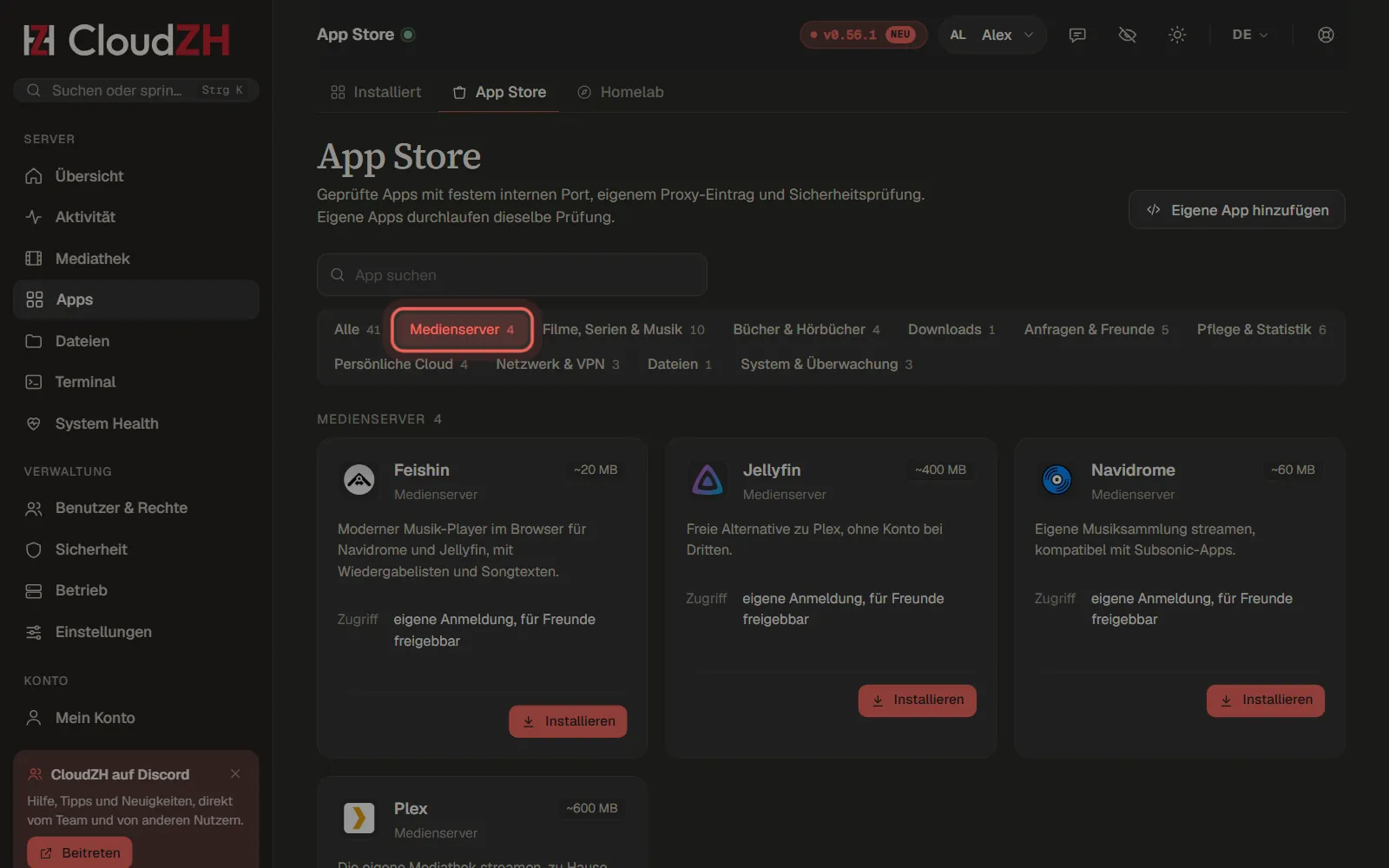Install the Navidrome app

(1266, 700)
